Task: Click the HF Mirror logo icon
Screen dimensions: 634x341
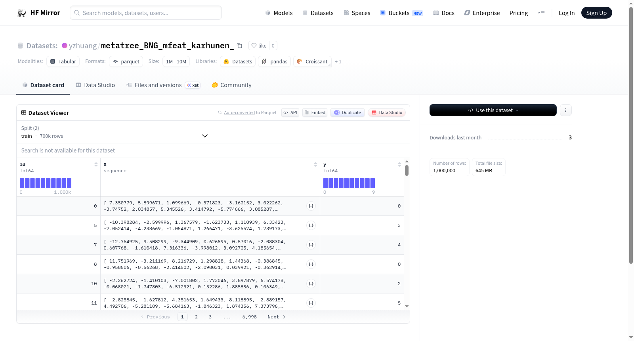Action: click(22, 13)
